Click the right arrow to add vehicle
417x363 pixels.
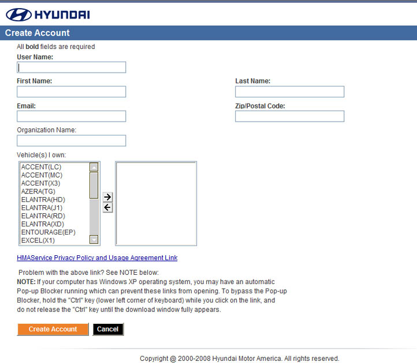[107, 197]
